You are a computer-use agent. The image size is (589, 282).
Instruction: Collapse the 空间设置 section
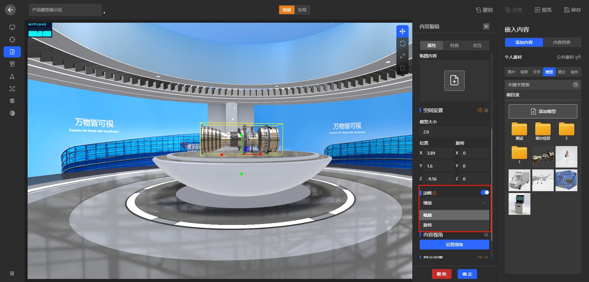pyautogui.click(x=486, y=110)
